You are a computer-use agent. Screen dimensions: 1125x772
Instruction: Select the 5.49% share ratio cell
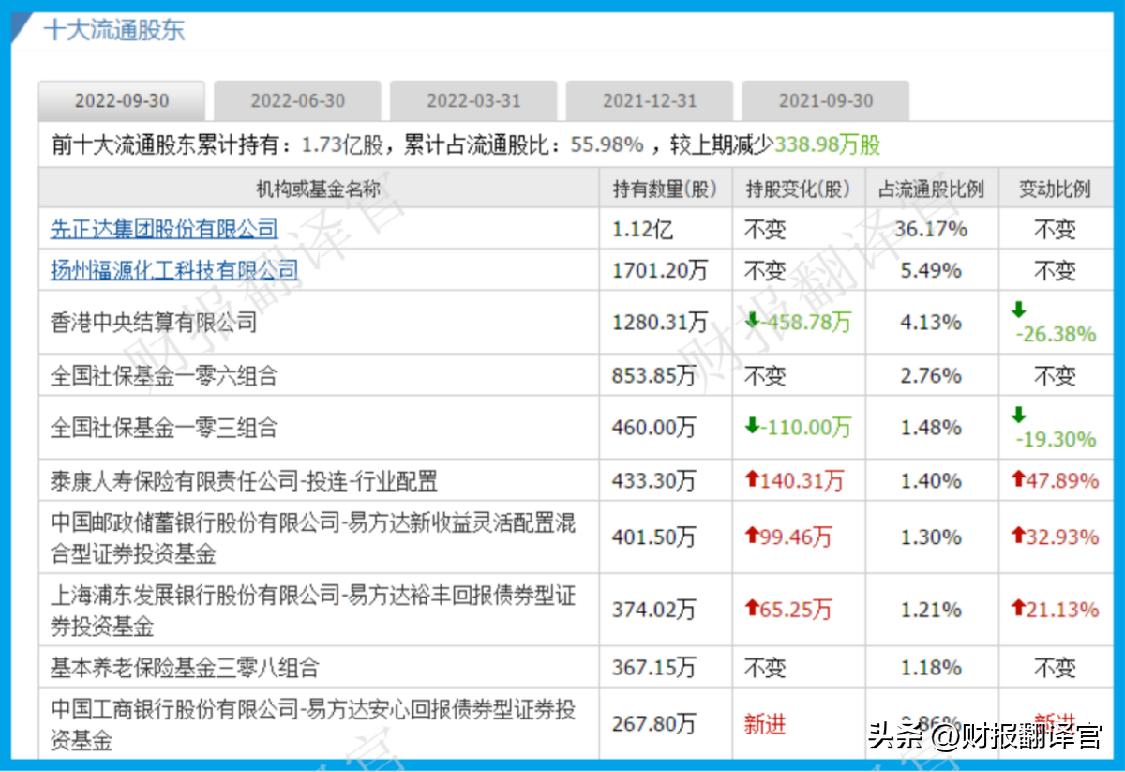[x=932, y=271]
